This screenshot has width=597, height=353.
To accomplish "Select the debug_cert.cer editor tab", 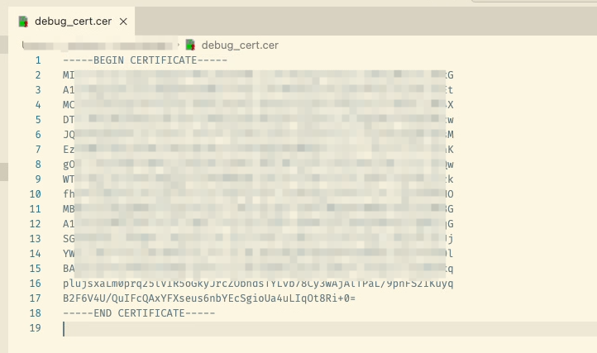I will pos(74,21).
